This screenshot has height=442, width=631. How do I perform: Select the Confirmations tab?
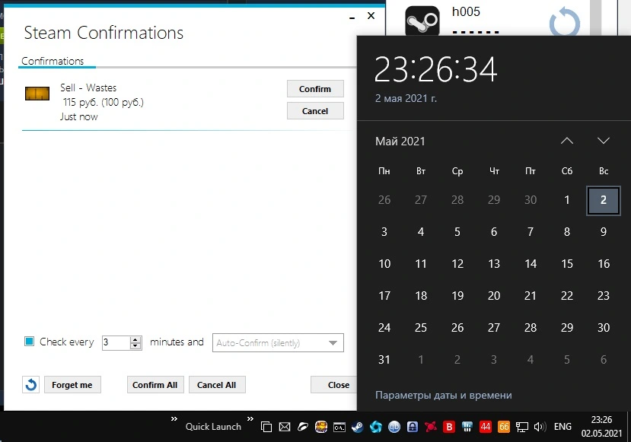[53, 61]
